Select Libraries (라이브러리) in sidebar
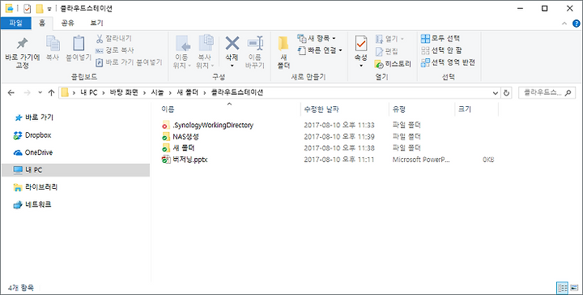 pos(36,187)
